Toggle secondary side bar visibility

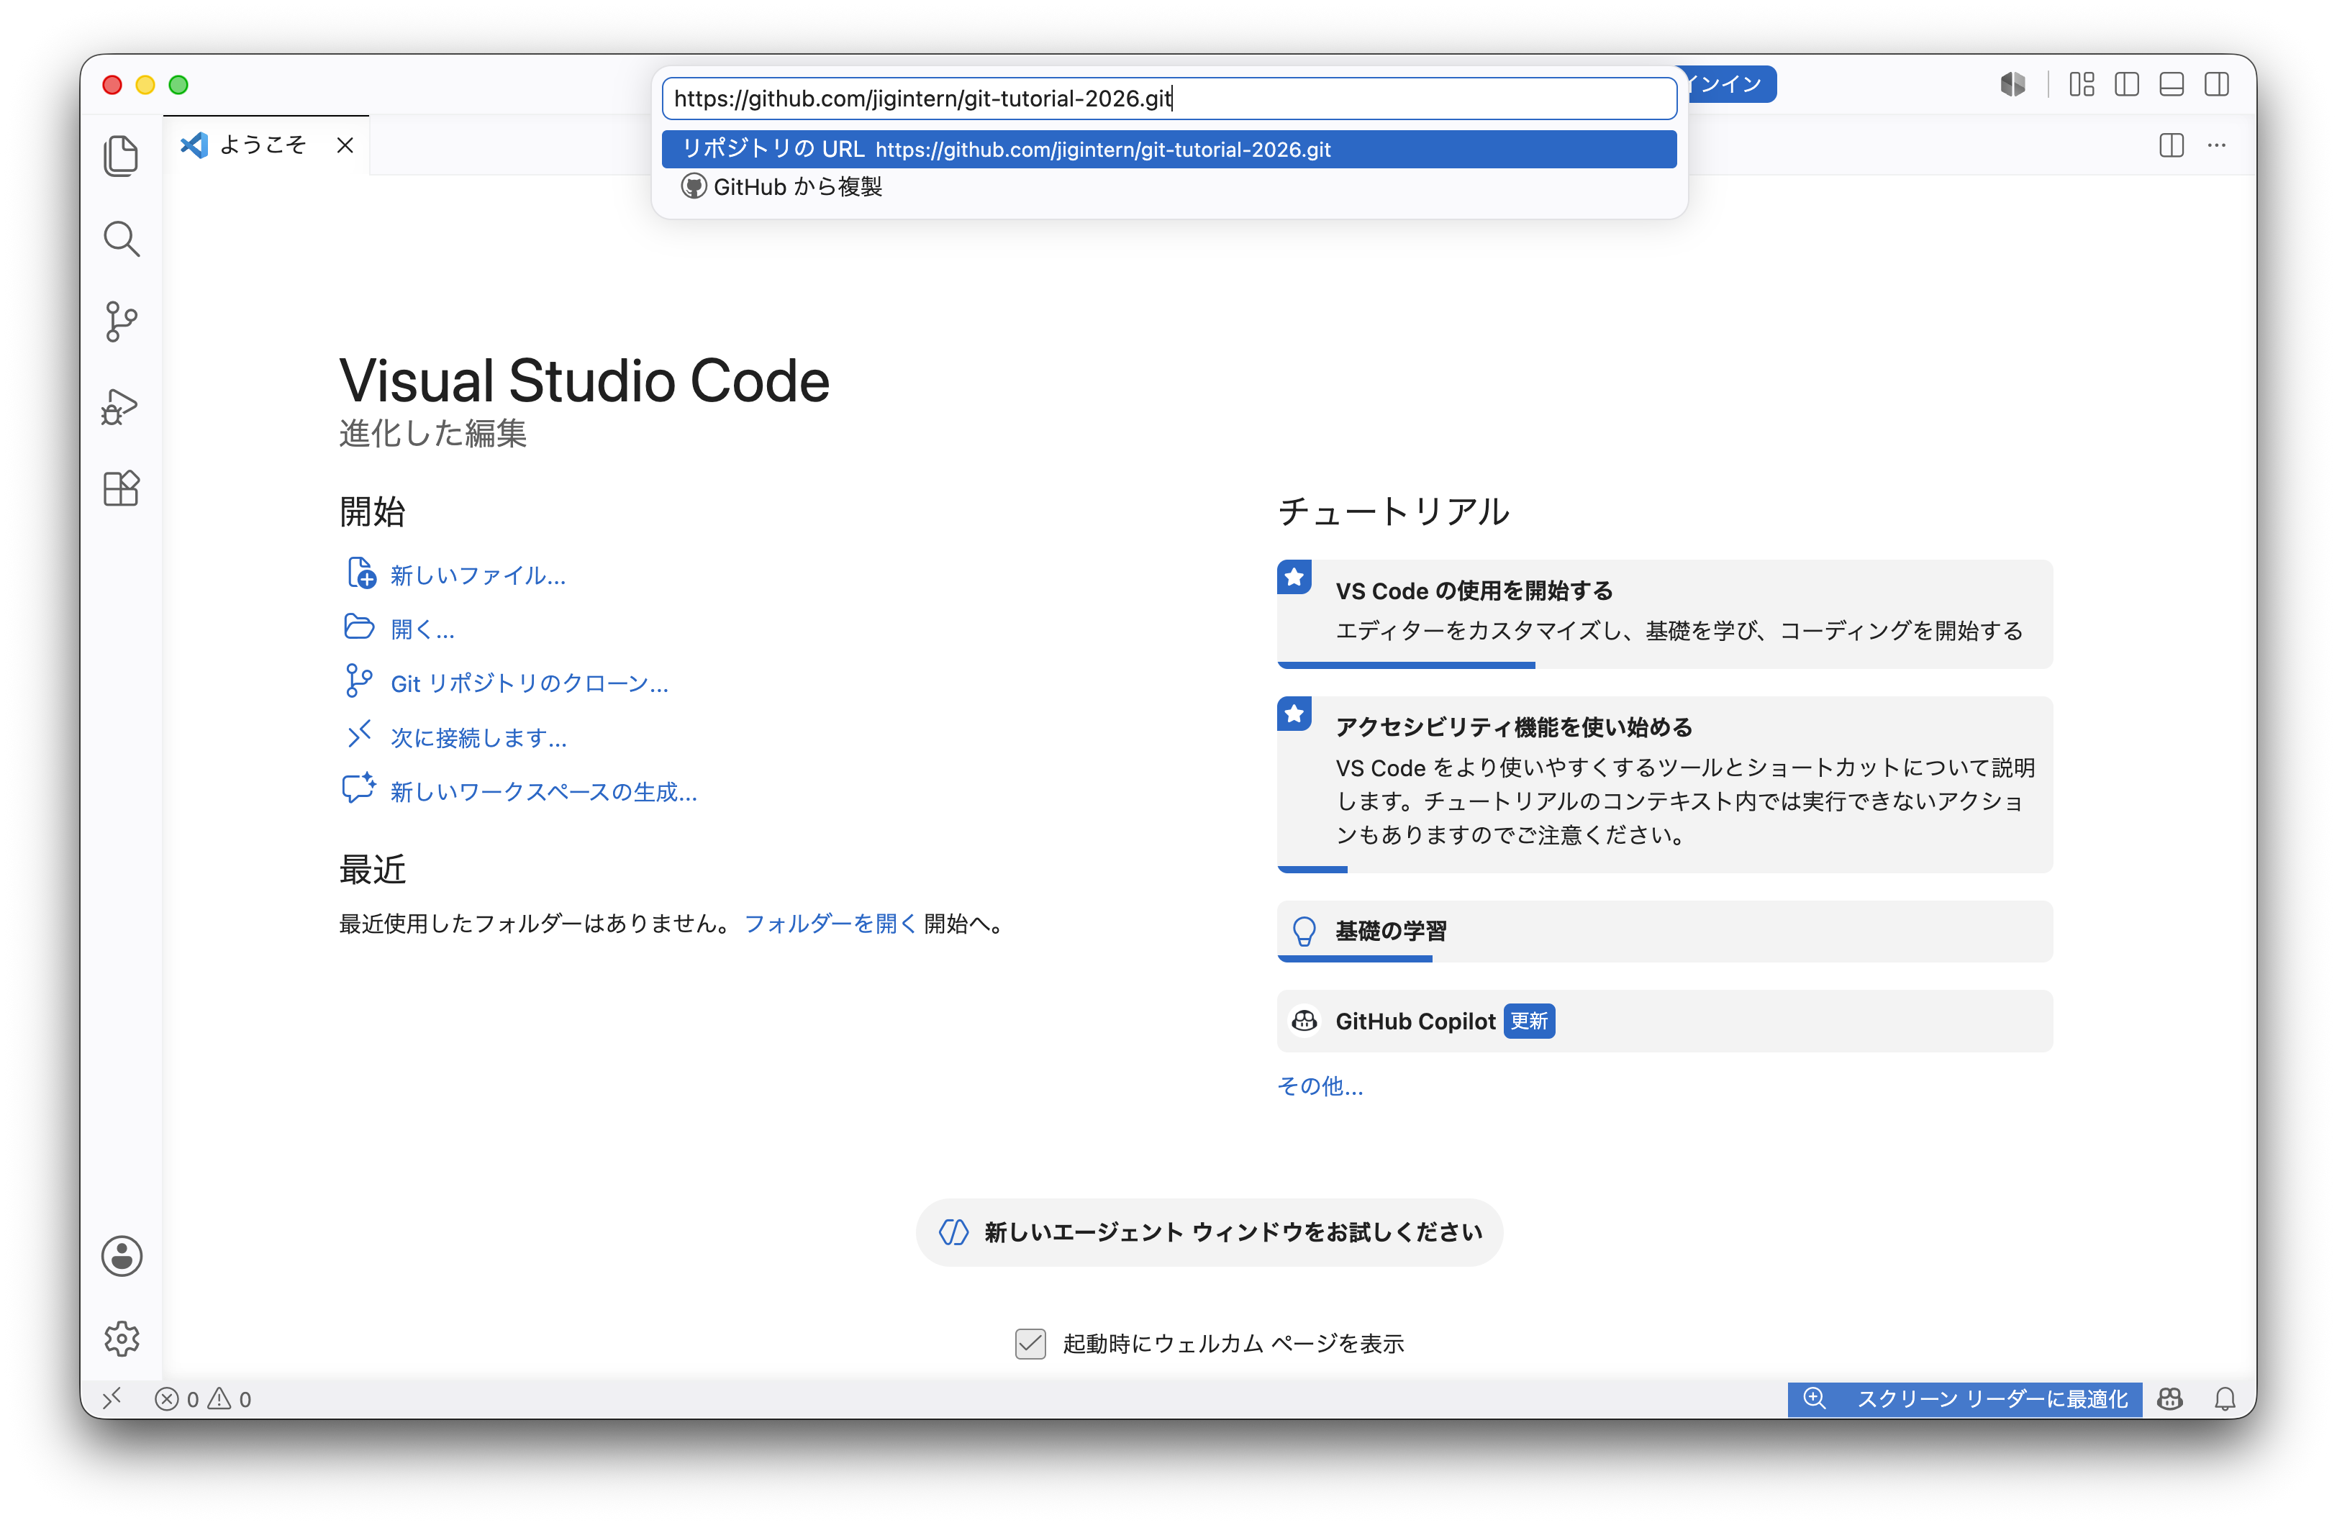point(2216,84)
